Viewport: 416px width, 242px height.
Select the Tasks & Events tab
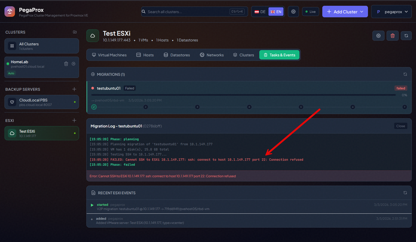point(279,55)
